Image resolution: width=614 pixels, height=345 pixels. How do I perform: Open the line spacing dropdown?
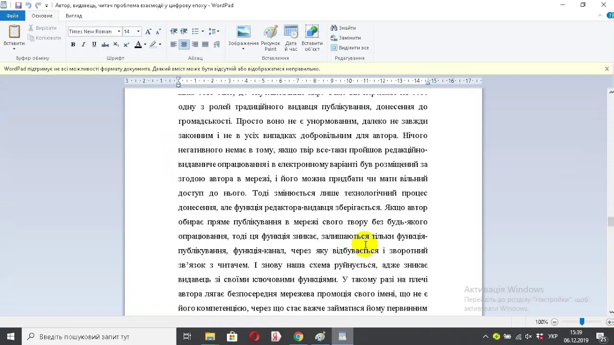coord(214,32)
